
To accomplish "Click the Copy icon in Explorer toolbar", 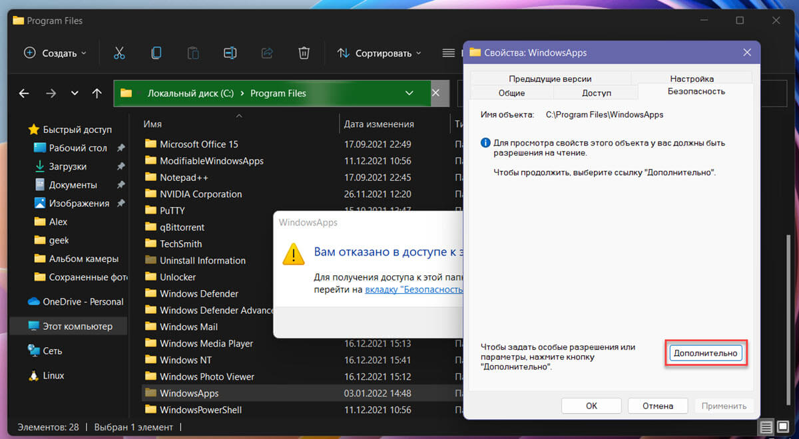I will point(156,53).
